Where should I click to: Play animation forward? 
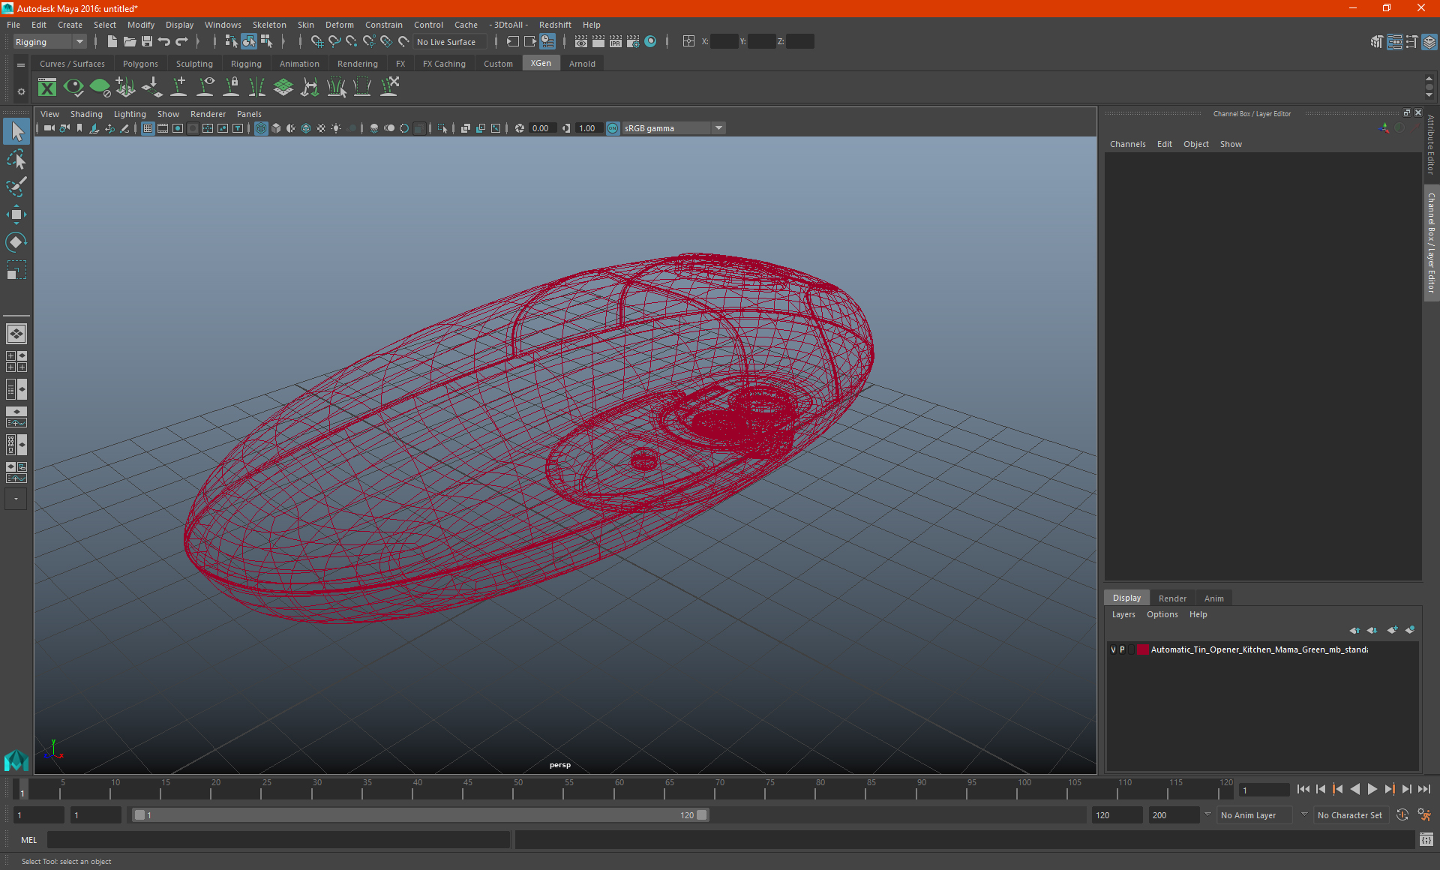click(1372, 789)
